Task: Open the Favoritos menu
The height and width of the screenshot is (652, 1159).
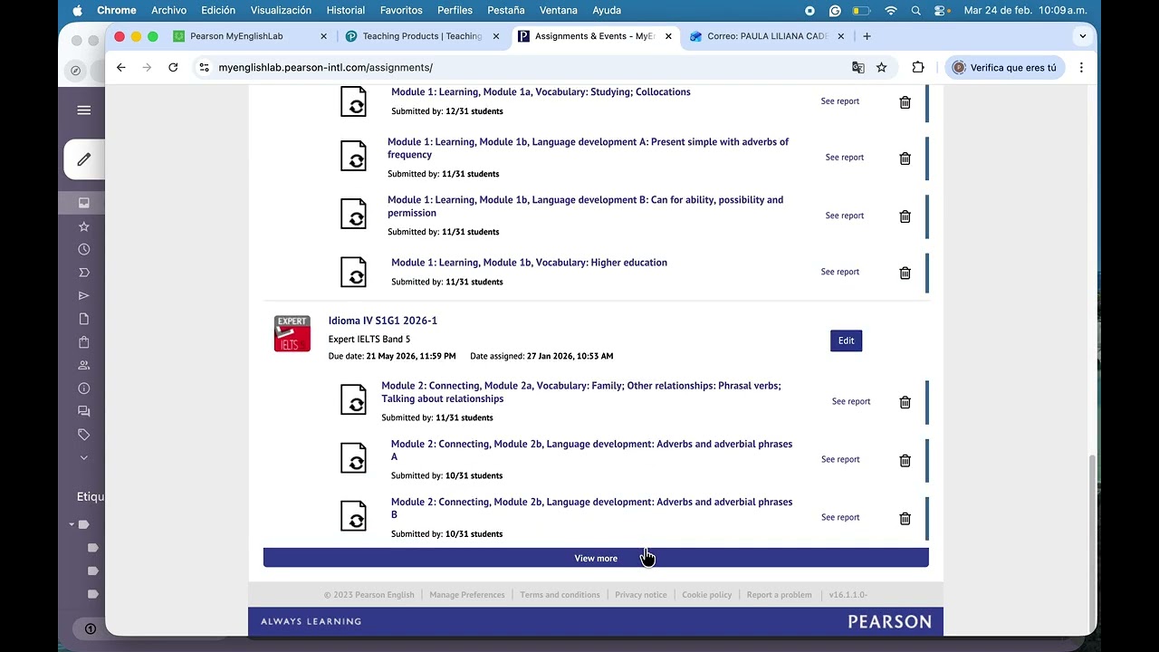Action: tap(401, 10)
